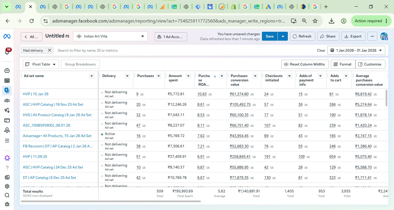Switch to the Google Ads browser tab
This screenshot has height=210, width=394.
coord(268,7)
